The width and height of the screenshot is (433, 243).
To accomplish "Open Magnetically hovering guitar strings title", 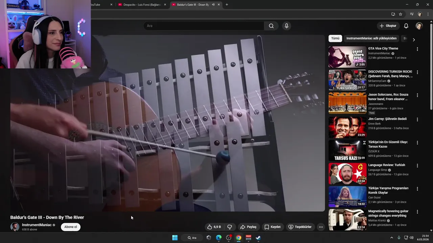I will pyautogui.click(x=388, y=213).
